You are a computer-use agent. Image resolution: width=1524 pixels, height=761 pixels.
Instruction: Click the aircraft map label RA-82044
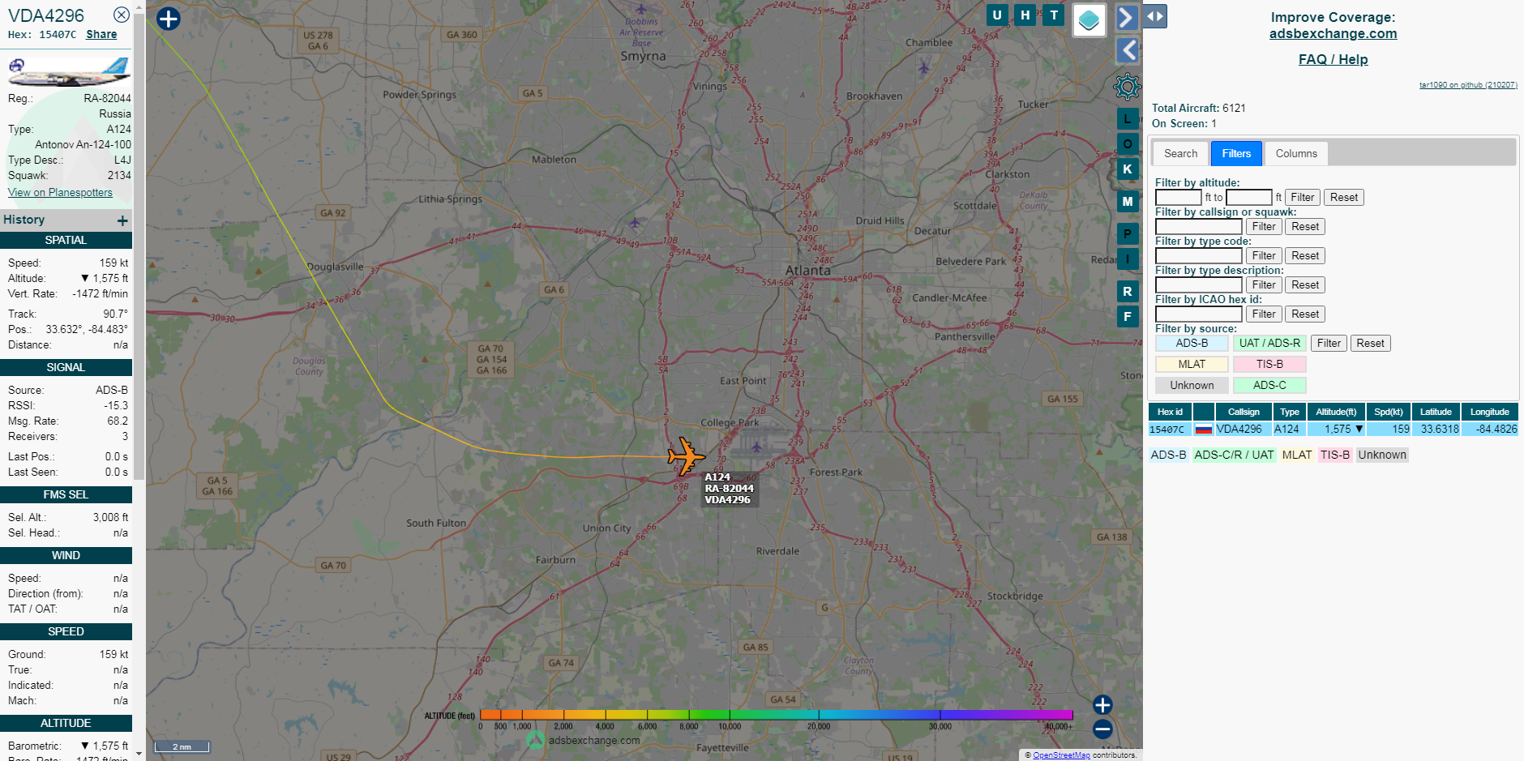(x=729, y=488)
